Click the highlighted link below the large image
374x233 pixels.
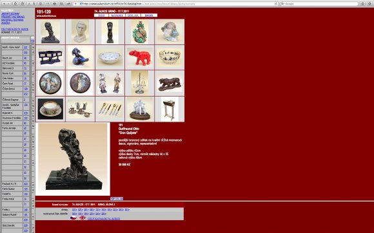[x=117, y=198]
